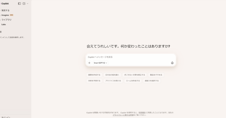Open 発見する in the sidebar
226x118 pixels.
6,10
